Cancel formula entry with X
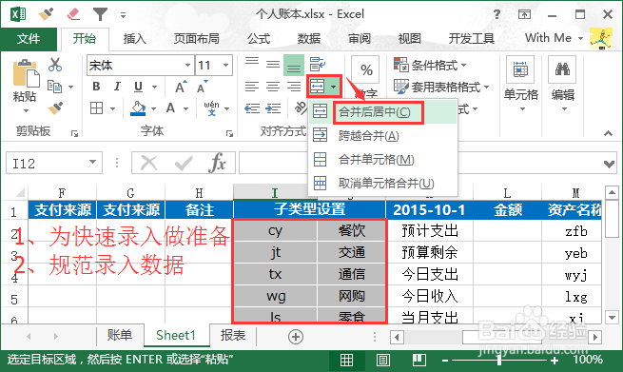This screenshot has height=372, width=623. pyautogui.click(x=149, y=163)
